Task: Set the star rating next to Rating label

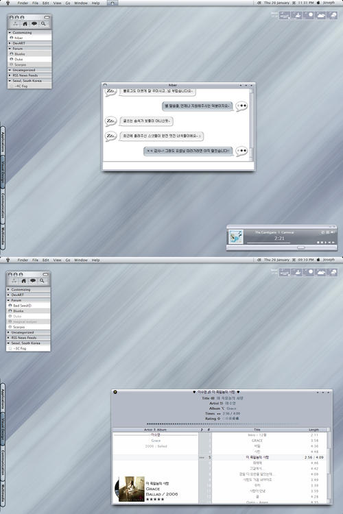Action: pyautogui.click(x=230, y=419)
